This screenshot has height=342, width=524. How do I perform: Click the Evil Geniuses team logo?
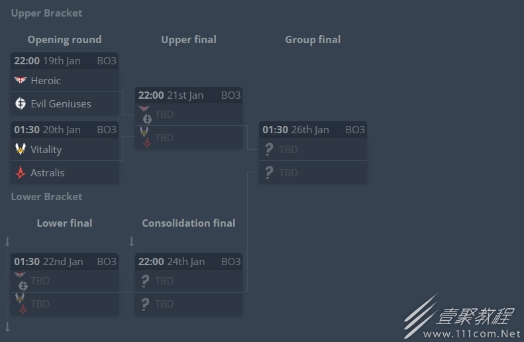pyautogui.click(x=21, y=103)
